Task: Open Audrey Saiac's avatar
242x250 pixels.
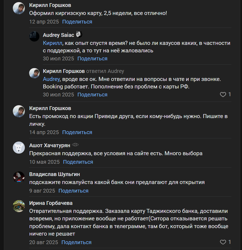Action: tap(34, 36)
